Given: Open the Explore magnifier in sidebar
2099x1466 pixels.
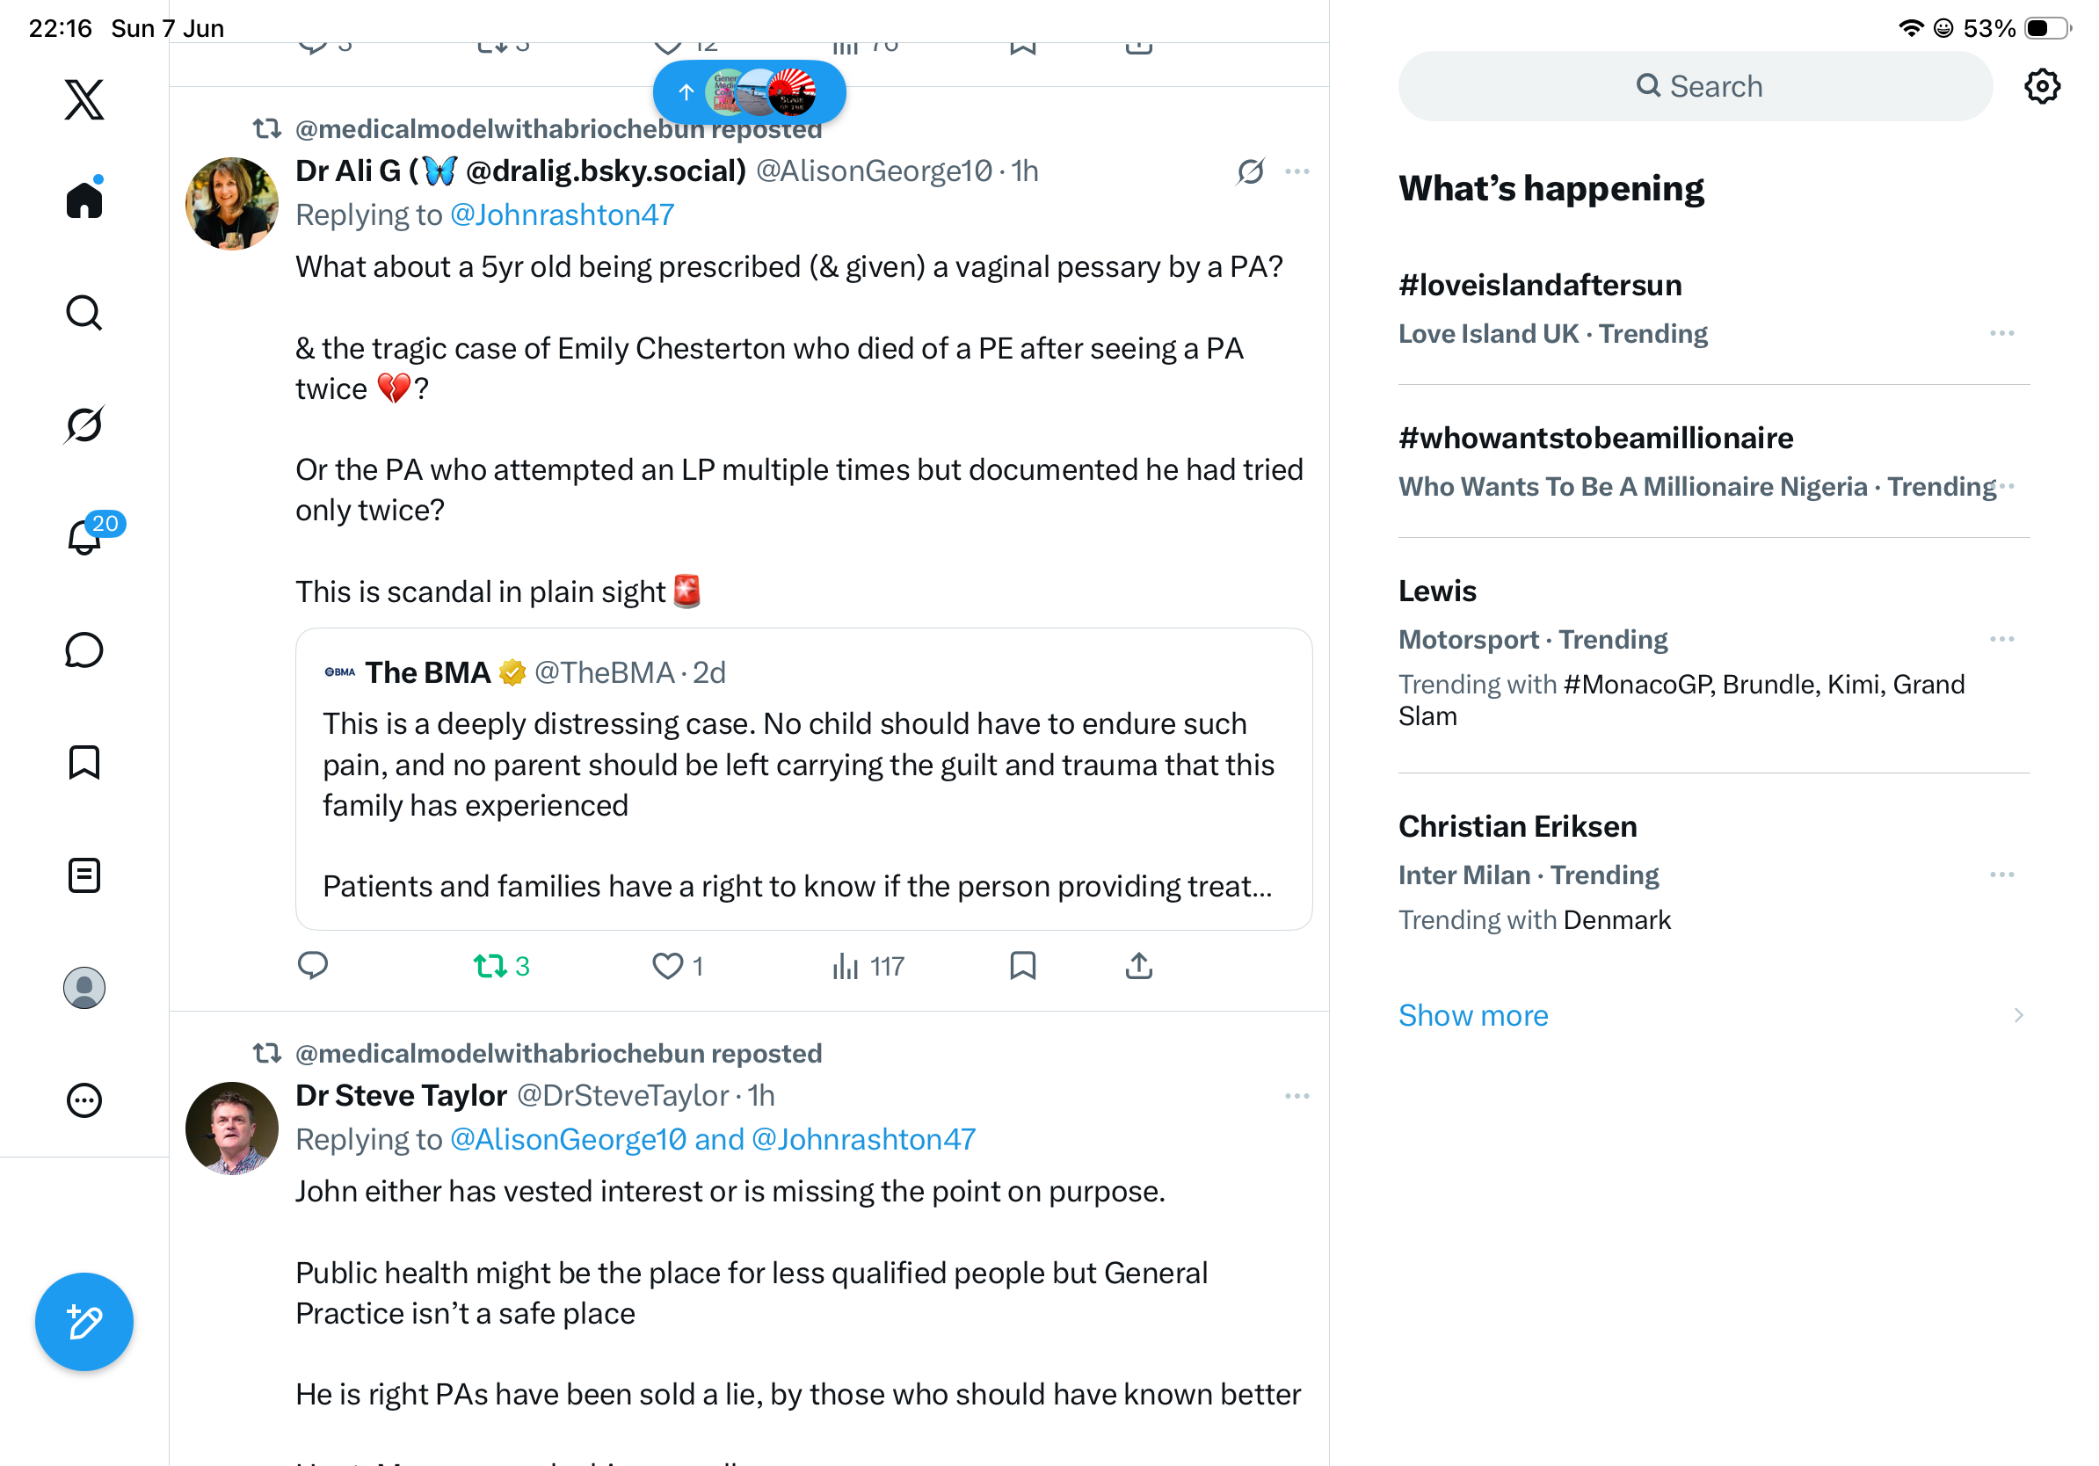Looking at the screenshot, I should (84, 313).
